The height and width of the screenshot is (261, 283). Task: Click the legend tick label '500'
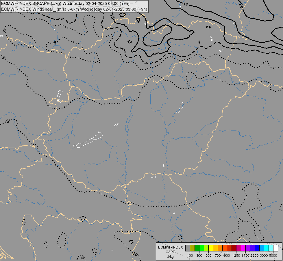pos(208,255)
